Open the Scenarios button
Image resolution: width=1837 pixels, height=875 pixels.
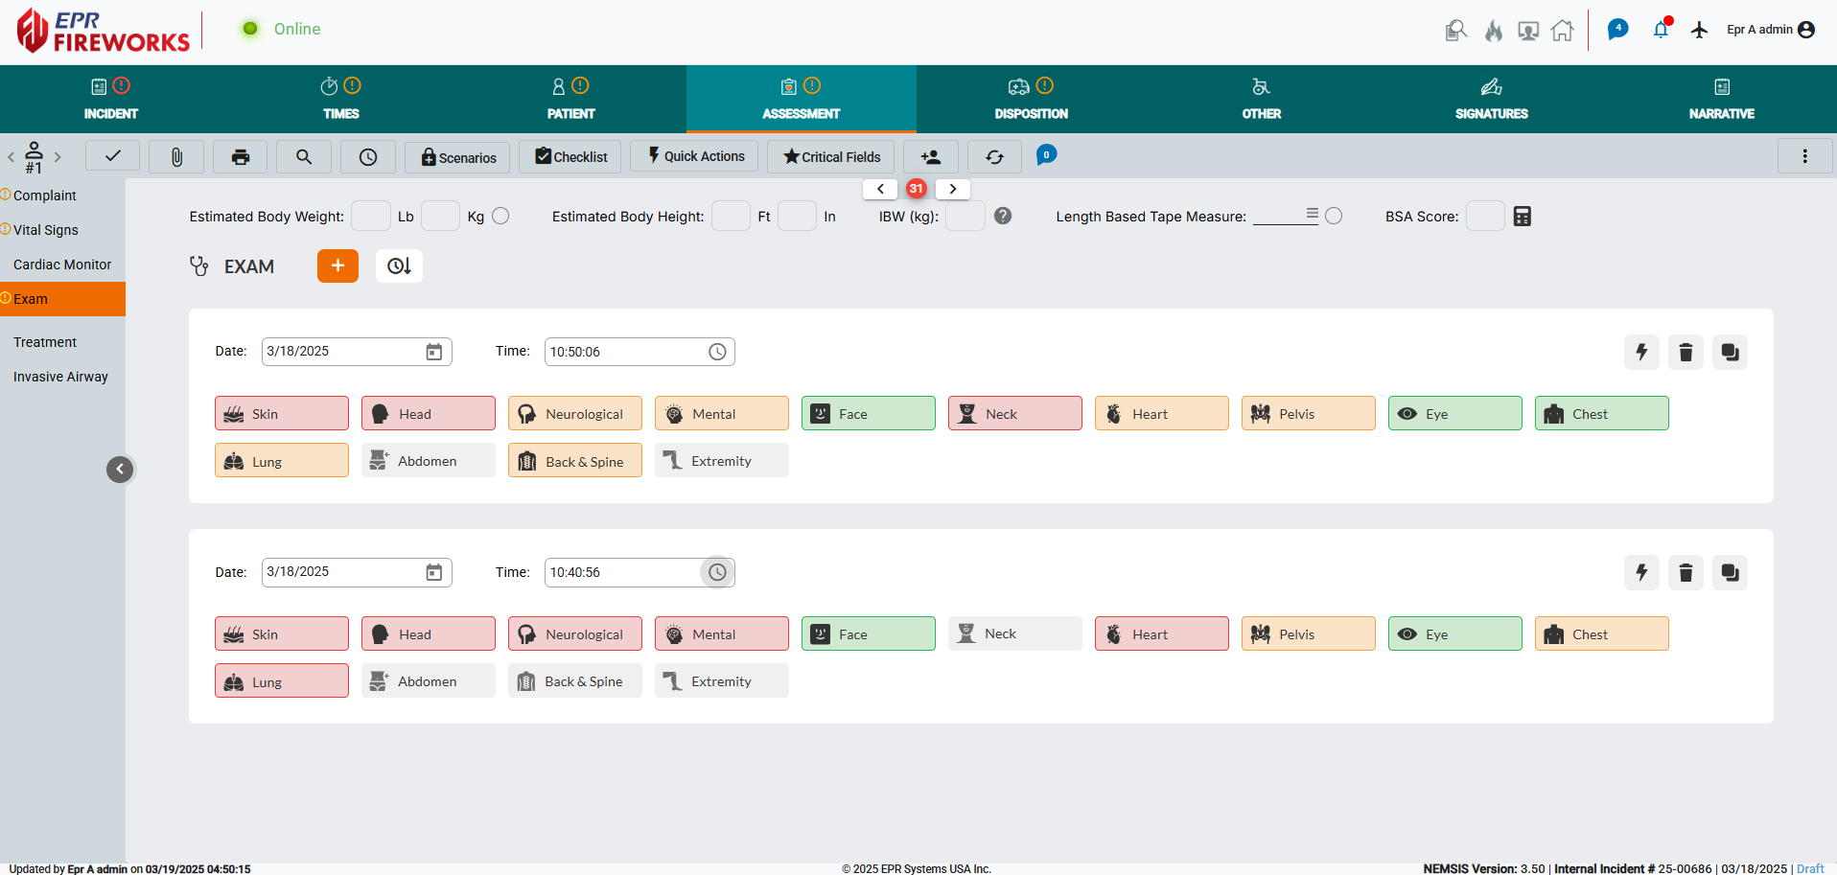457,156
